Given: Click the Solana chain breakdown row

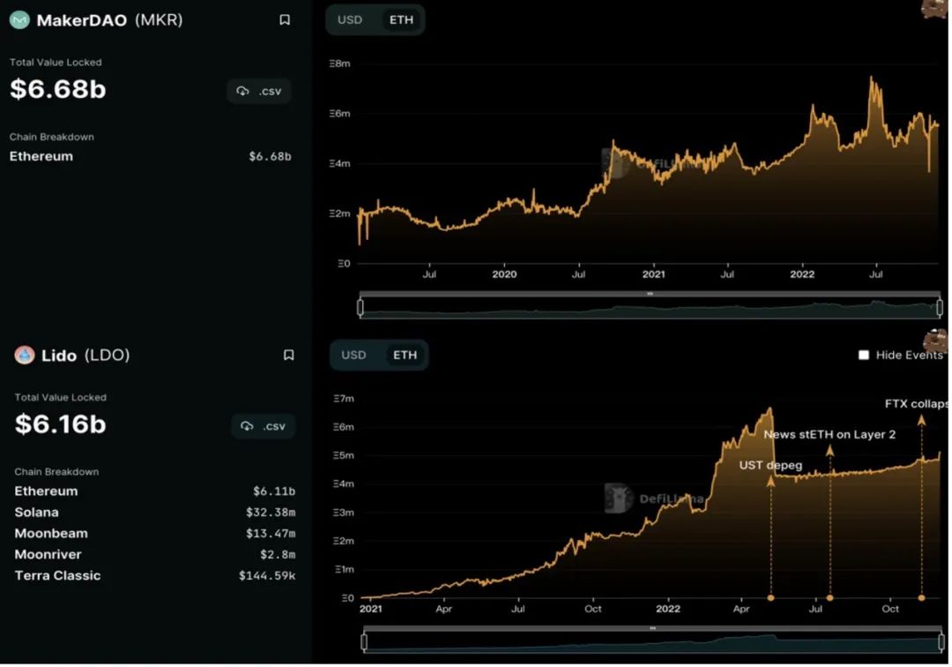Looking at the screenshot, I should point(154,513).
